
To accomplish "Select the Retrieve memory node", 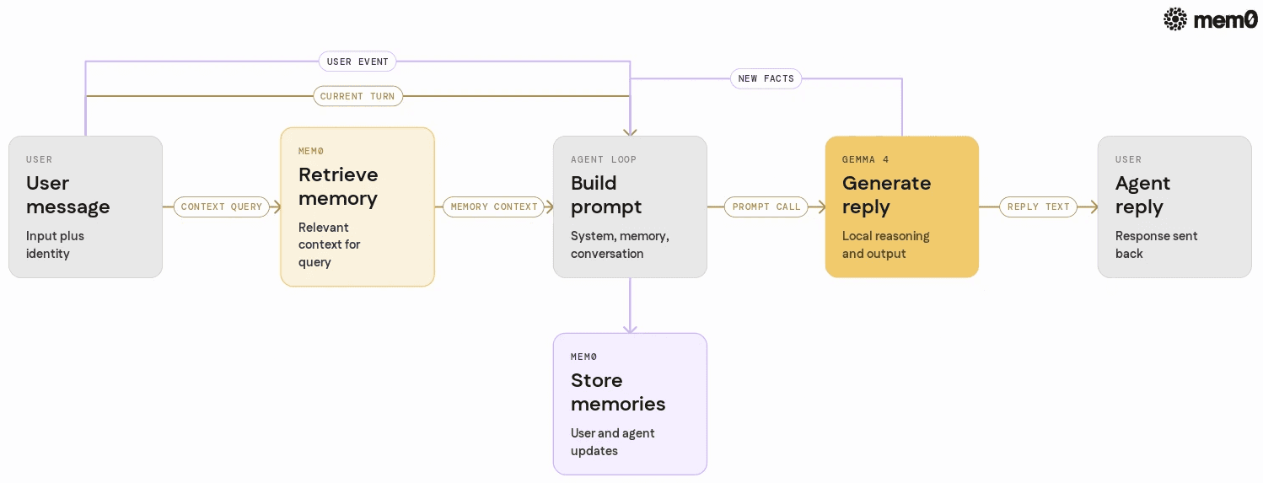I will 357,207.
